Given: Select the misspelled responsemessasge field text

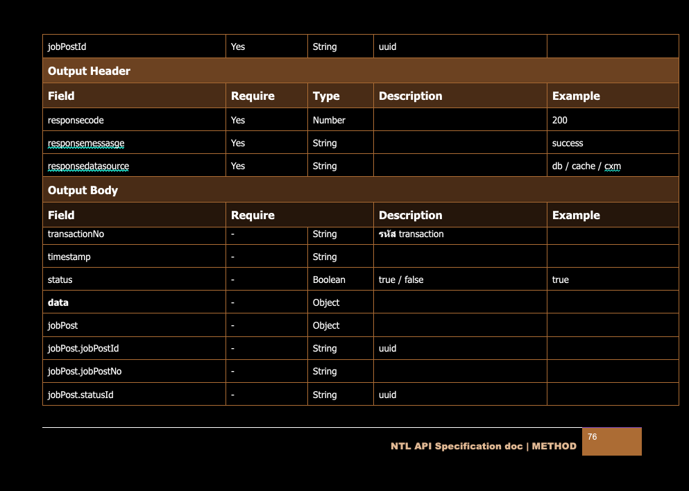Looking at the screenshot, I should click(x=86, y=143).
